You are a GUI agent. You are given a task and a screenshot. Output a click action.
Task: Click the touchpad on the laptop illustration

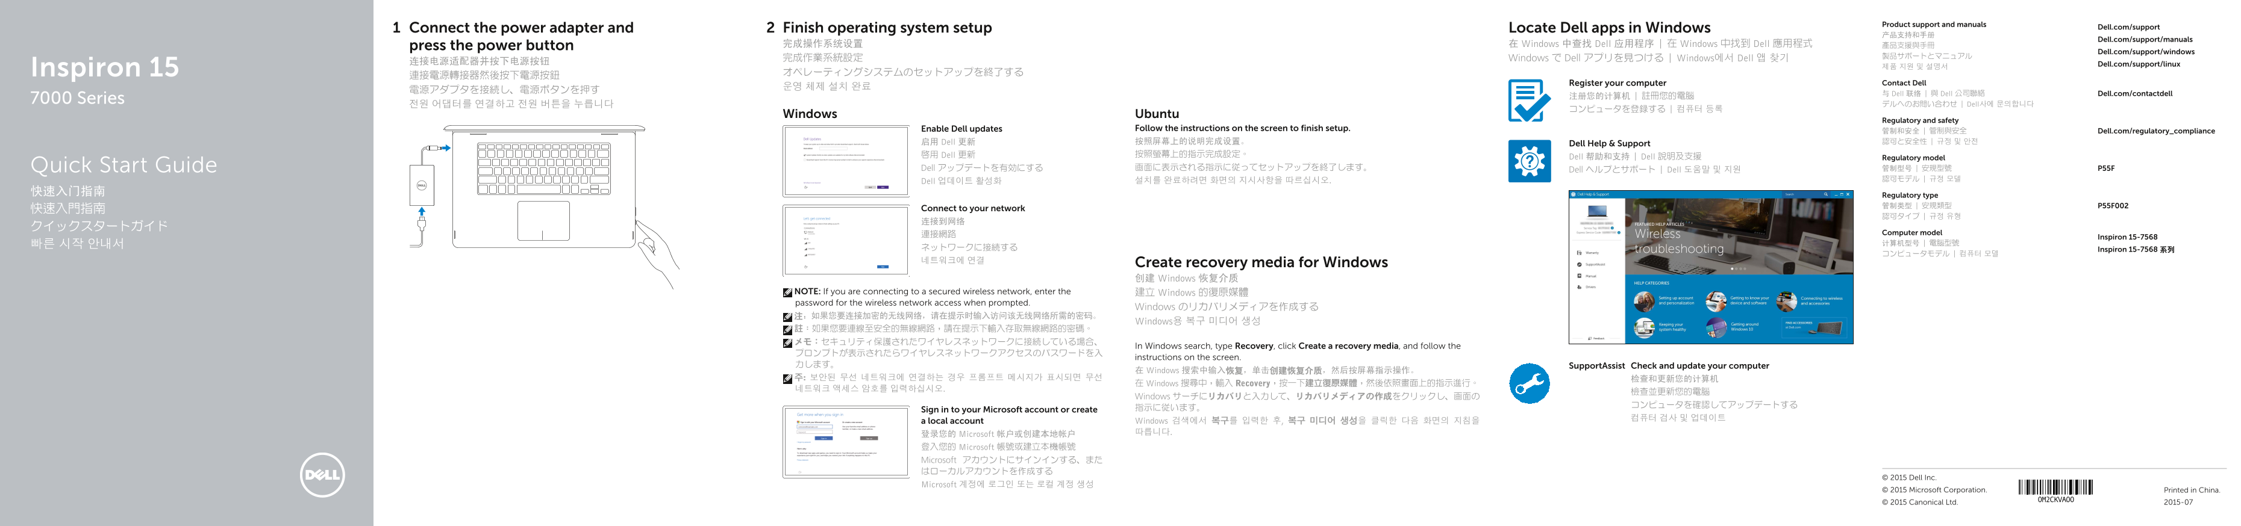pyautogui.click(x=544, y=221)
